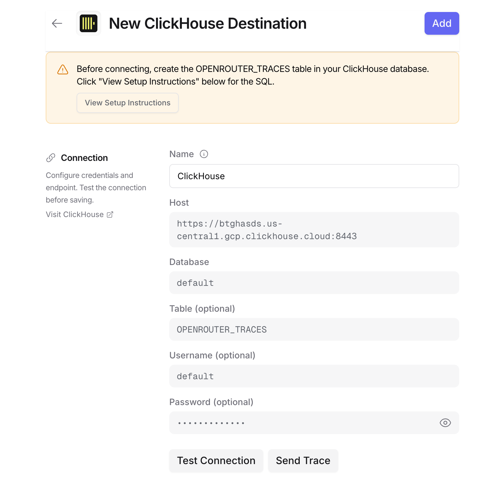
Task: Click into the Password field
Action: [314, 423]
